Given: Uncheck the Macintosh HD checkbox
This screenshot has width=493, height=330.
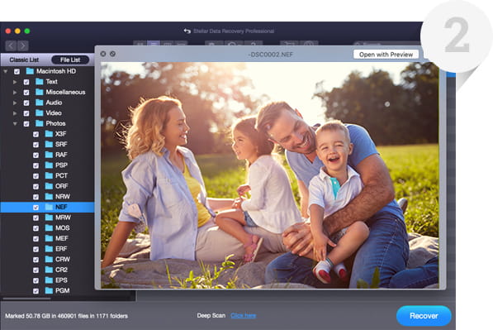Looking at the screenshot, I should pyautogui.click(x=17, y=72).
